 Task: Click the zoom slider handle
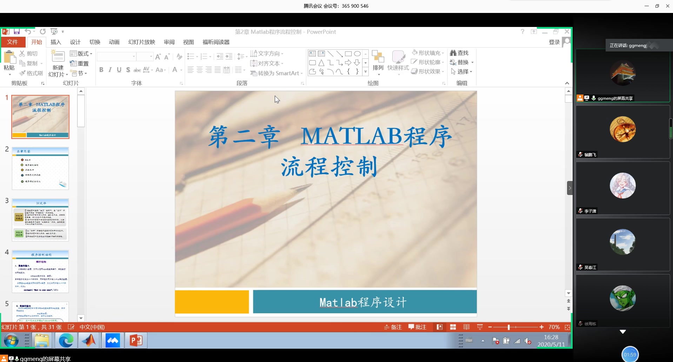[508, 327]
